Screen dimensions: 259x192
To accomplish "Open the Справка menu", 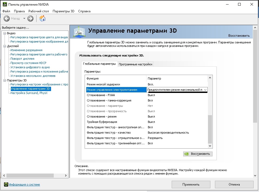I will [84, 11].
